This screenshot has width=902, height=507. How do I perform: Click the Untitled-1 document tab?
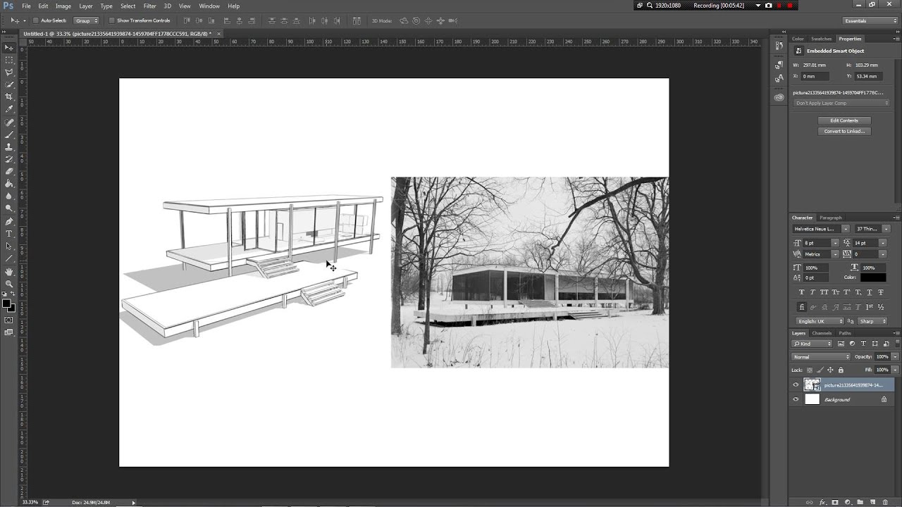121,33
